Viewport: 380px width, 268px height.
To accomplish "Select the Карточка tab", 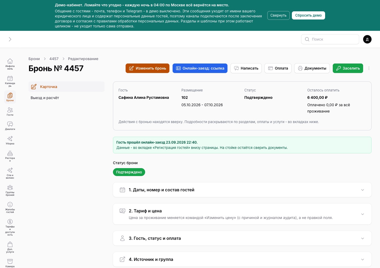I will 66,87.
